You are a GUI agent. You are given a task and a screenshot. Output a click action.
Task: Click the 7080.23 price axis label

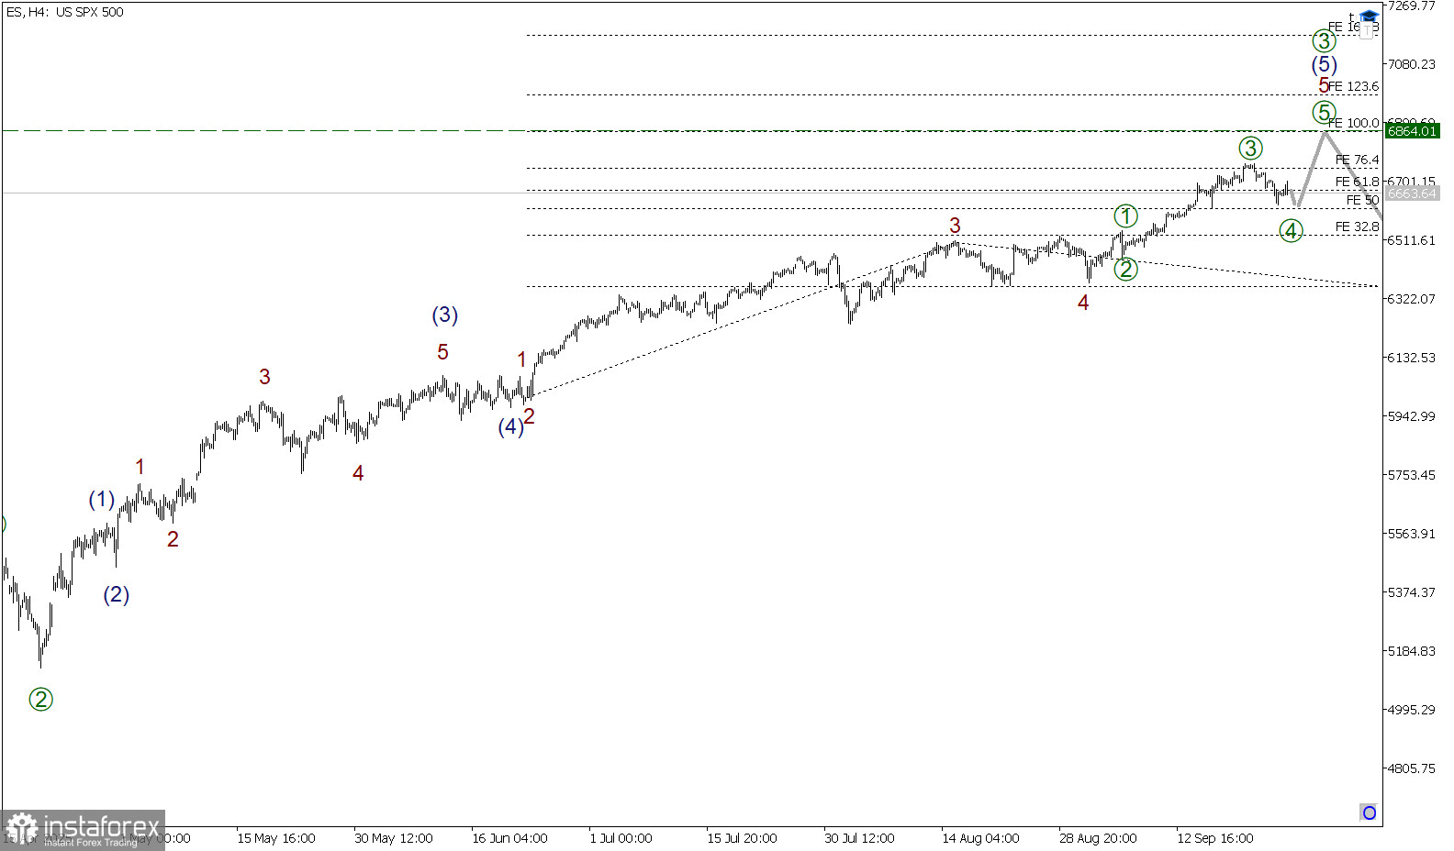[x=1411, y=64]
